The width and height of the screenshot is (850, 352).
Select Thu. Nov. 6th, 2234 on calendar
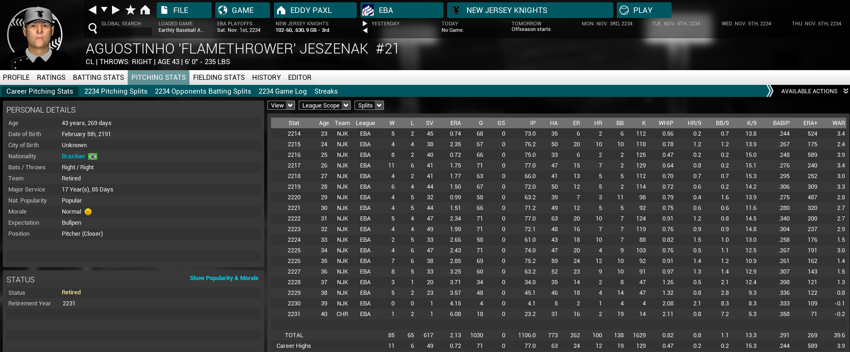(x=816, y=24)
